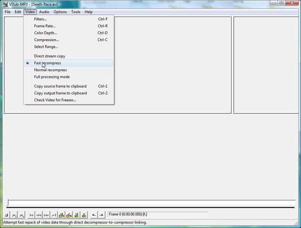The height and width of the screenshot is (228, 301).
Task: Restore down the VDub-MP3 window
Action: pyautogui.click(x=281, y=3)
